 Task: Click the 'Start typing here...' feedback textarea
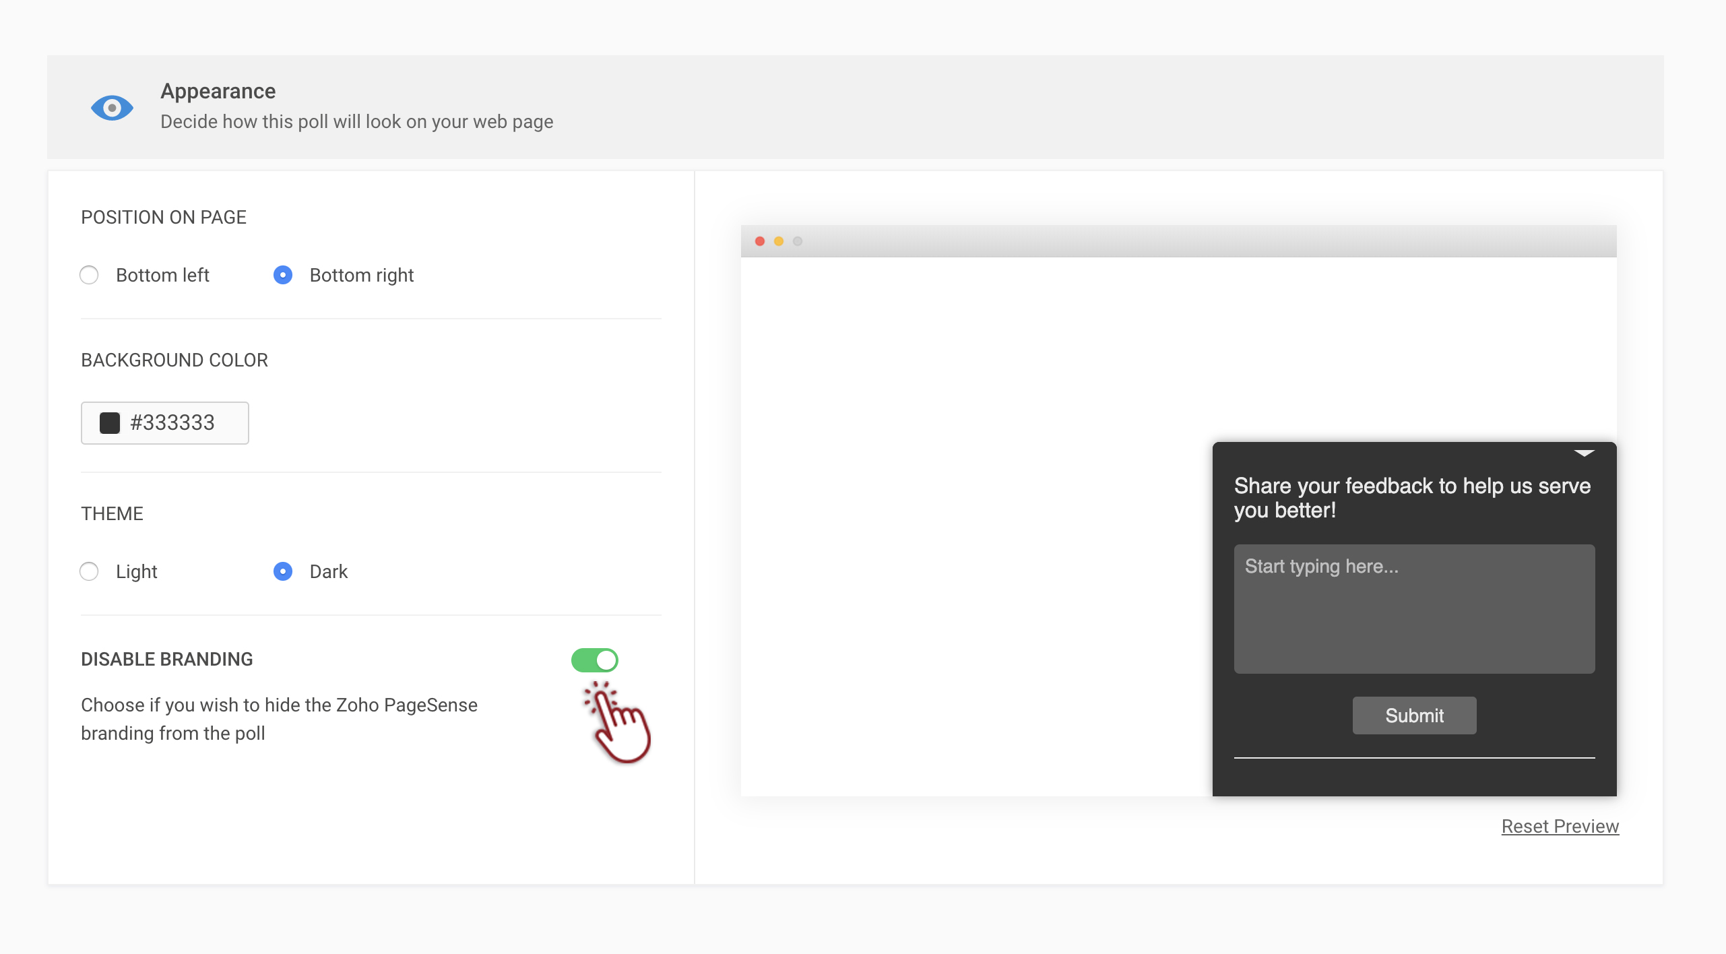coord(1414,608)
